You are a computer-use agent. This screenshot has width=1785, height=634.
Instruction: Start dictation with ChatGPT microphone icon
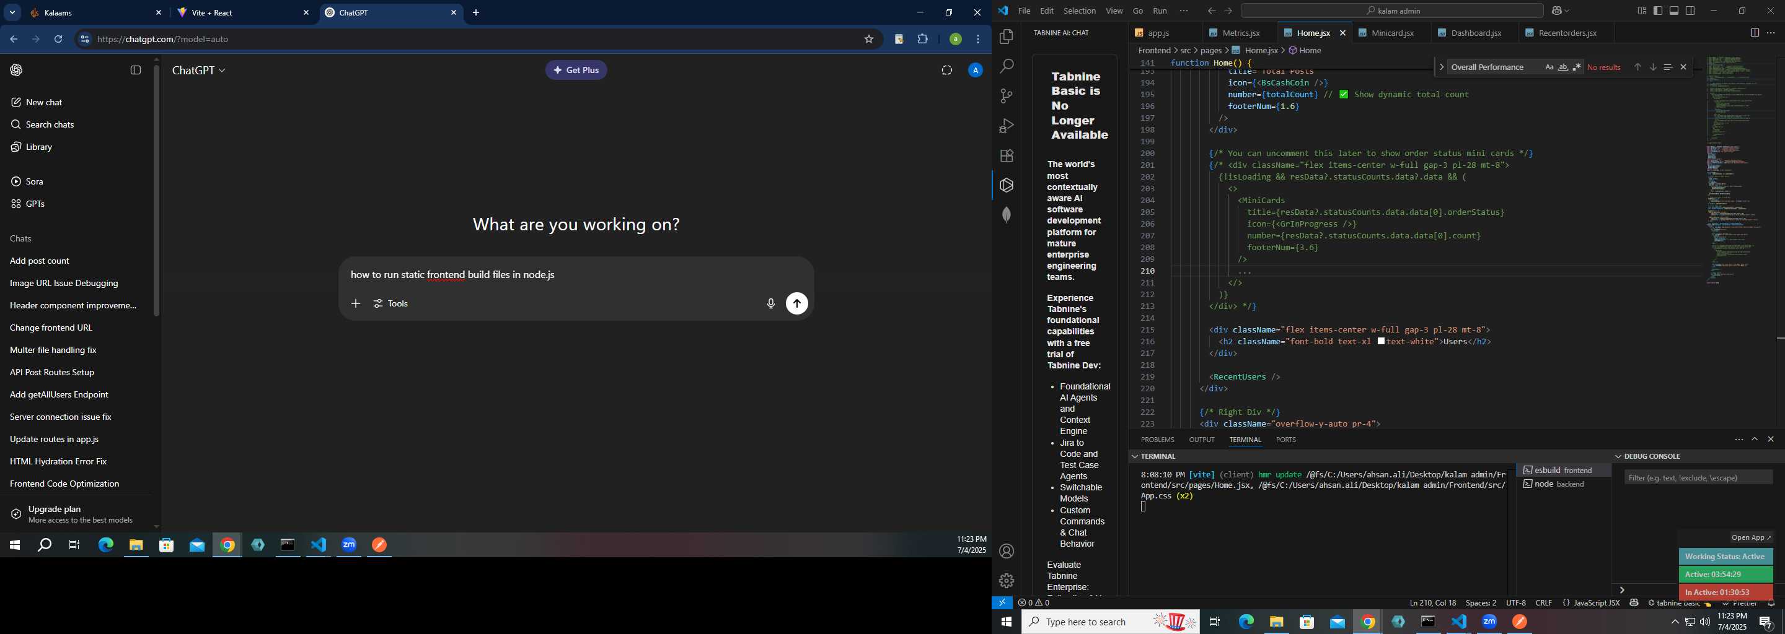point(770,304)
